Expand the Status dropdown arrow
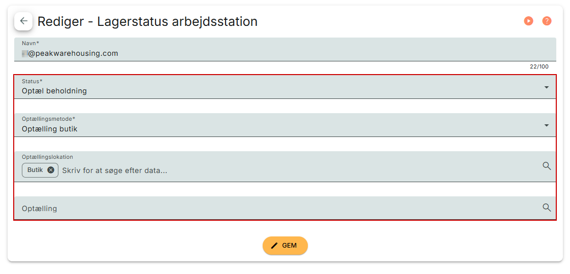The image size is (570, 274). click(x=547, y=87)
